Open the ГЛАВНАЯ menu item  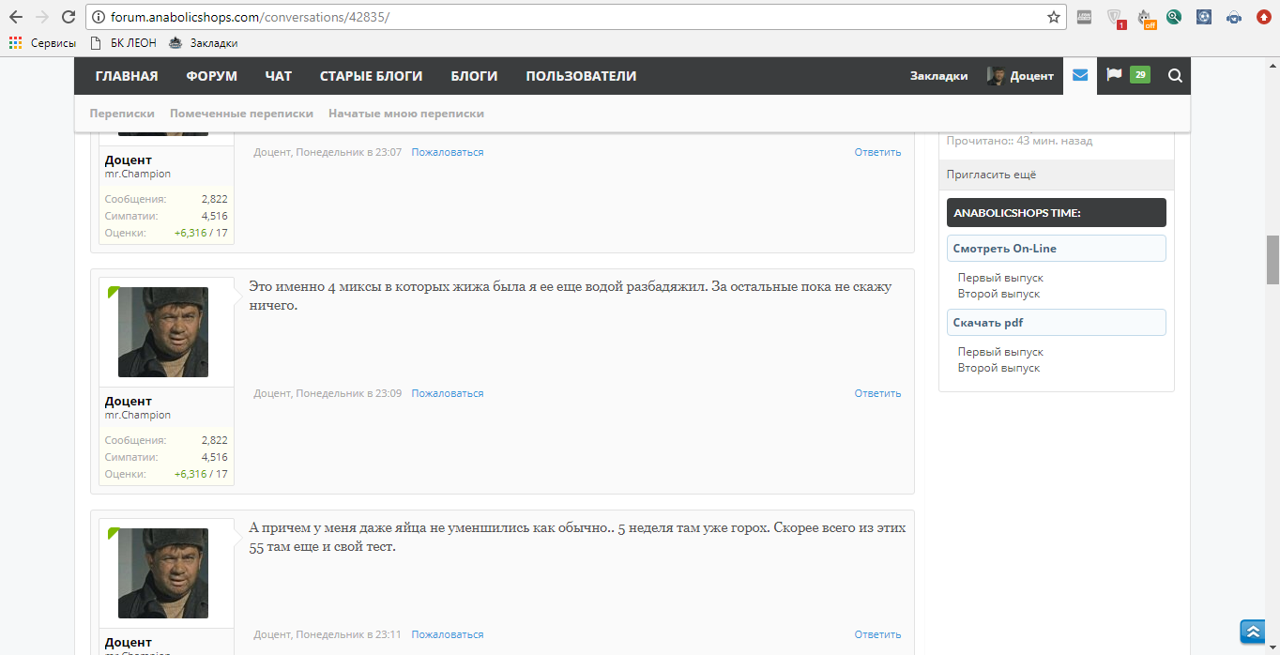[127, 76]
